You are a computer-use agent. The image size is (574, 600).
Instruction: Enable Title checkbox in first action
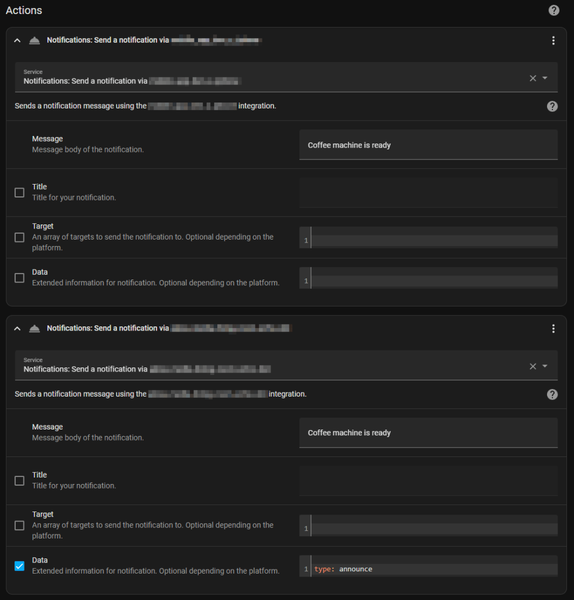19,192
